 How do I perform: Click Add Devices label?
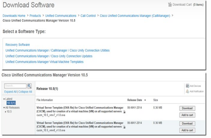(195, 86)
